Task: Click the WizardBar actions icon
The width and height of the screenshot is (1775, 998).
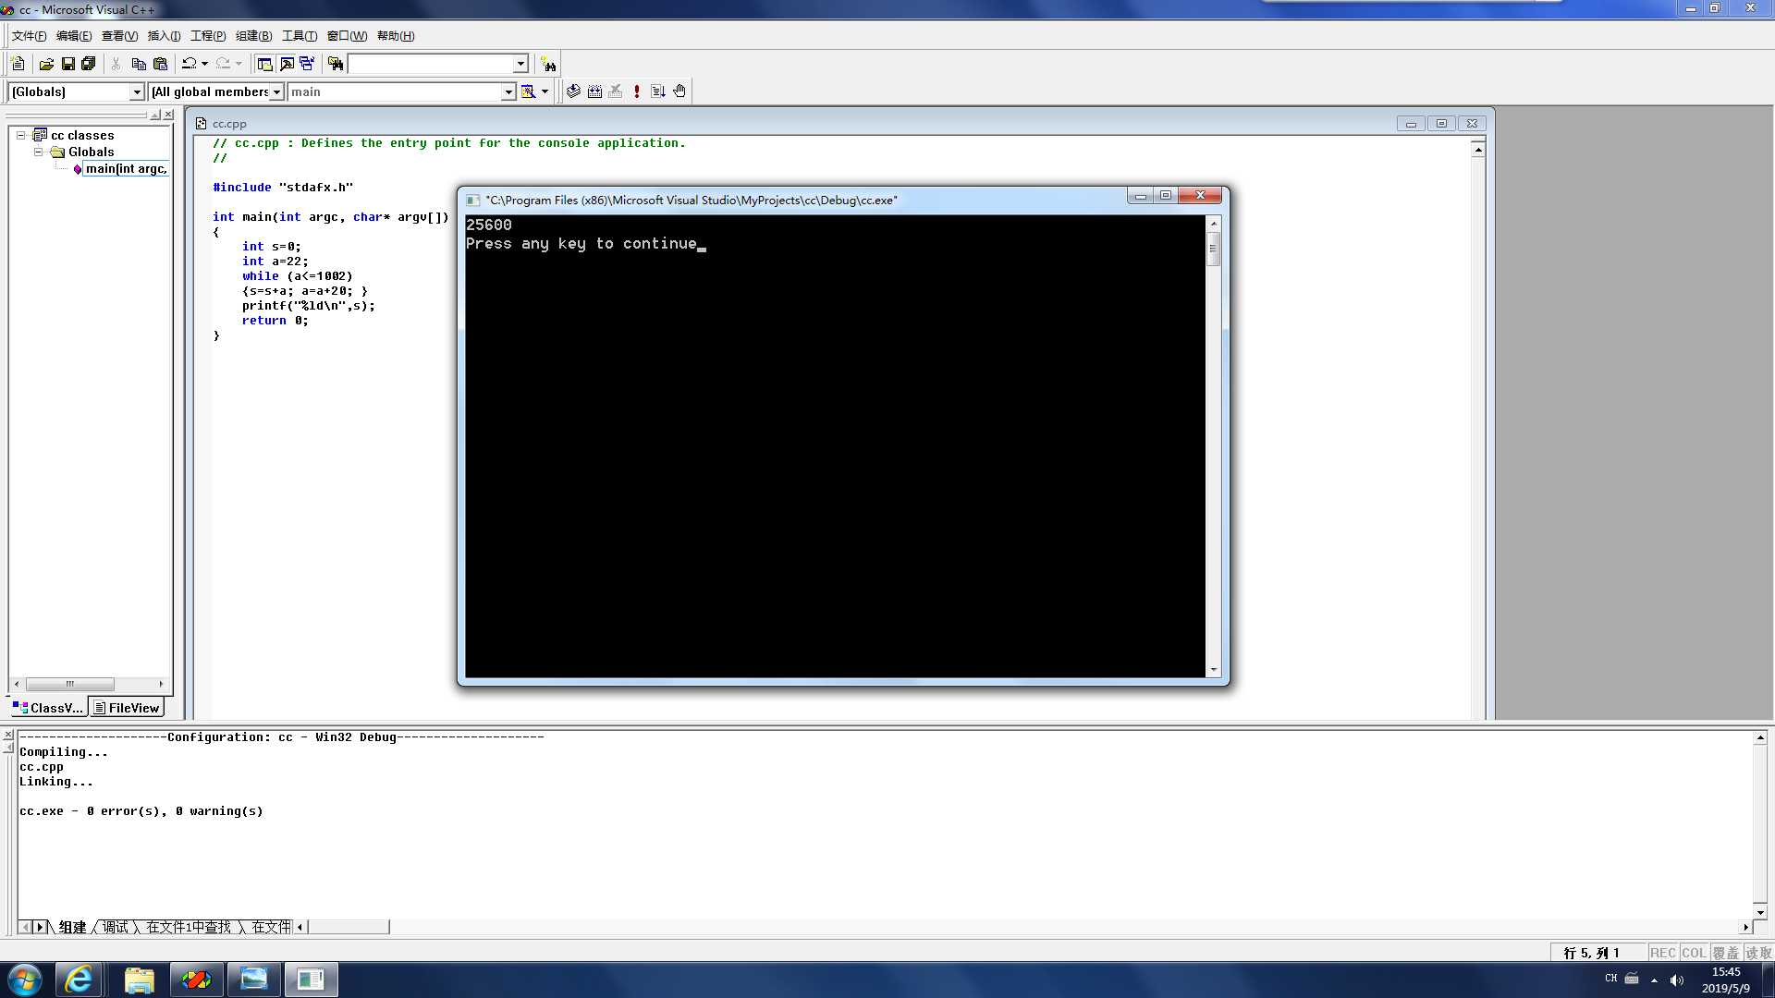Action: click(528, 91)
